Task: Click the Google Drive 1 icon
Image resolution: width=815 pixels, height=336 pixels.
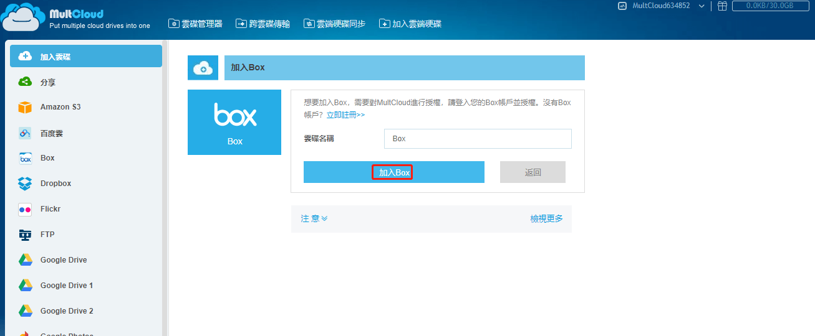Action: [x=25, y=286]
